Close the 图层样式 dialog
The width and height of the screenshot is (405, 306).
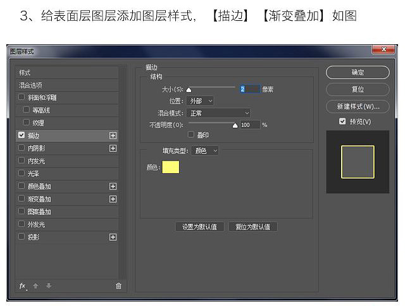coord(383,49)
